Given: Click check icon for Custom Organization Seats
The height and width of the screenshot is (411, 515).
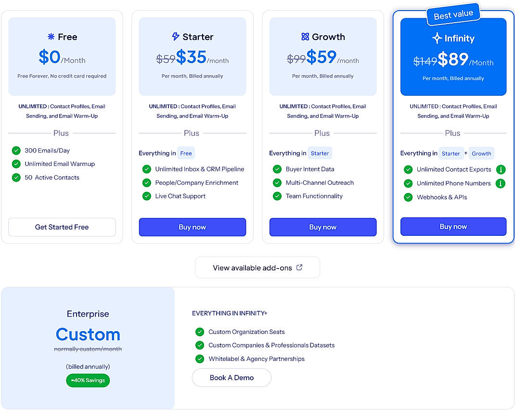Looking at the screenshot, I should point(200,332).
